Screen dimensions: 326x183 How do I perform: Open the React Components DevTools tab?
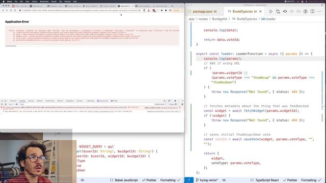point(103,101)
